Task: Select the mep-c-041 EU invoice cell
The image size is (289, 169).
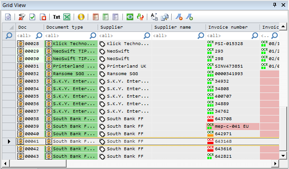Action: pyautogui.click(x=233, y=126)
